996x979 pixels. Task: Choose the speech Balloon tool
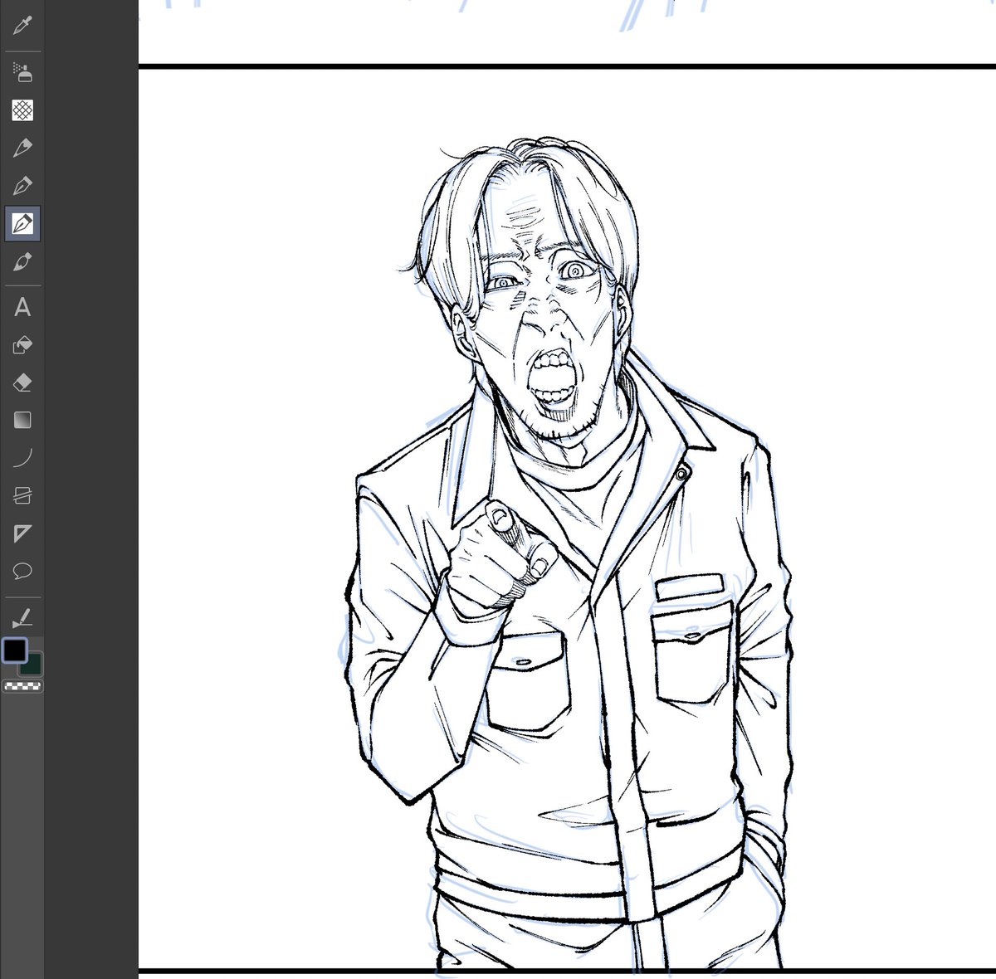point(22,571)
